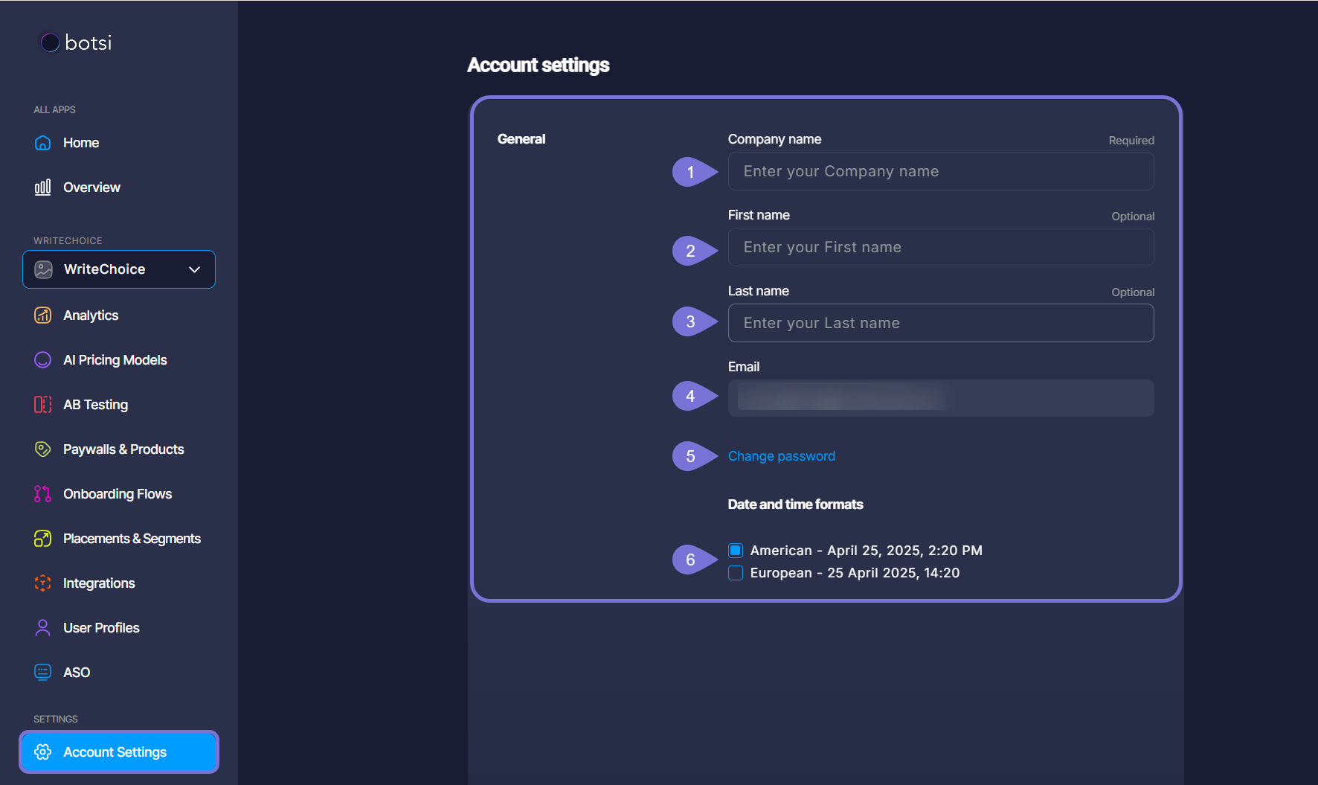Enable the European date format checkbox
Viewport: 1318px width, 785px height.
click(736, 573)
